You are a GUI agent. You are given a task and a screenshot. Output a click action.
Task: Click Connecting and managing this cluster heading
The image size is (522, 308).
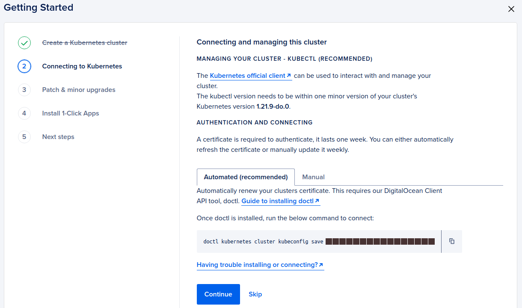[x=261, y=42]
